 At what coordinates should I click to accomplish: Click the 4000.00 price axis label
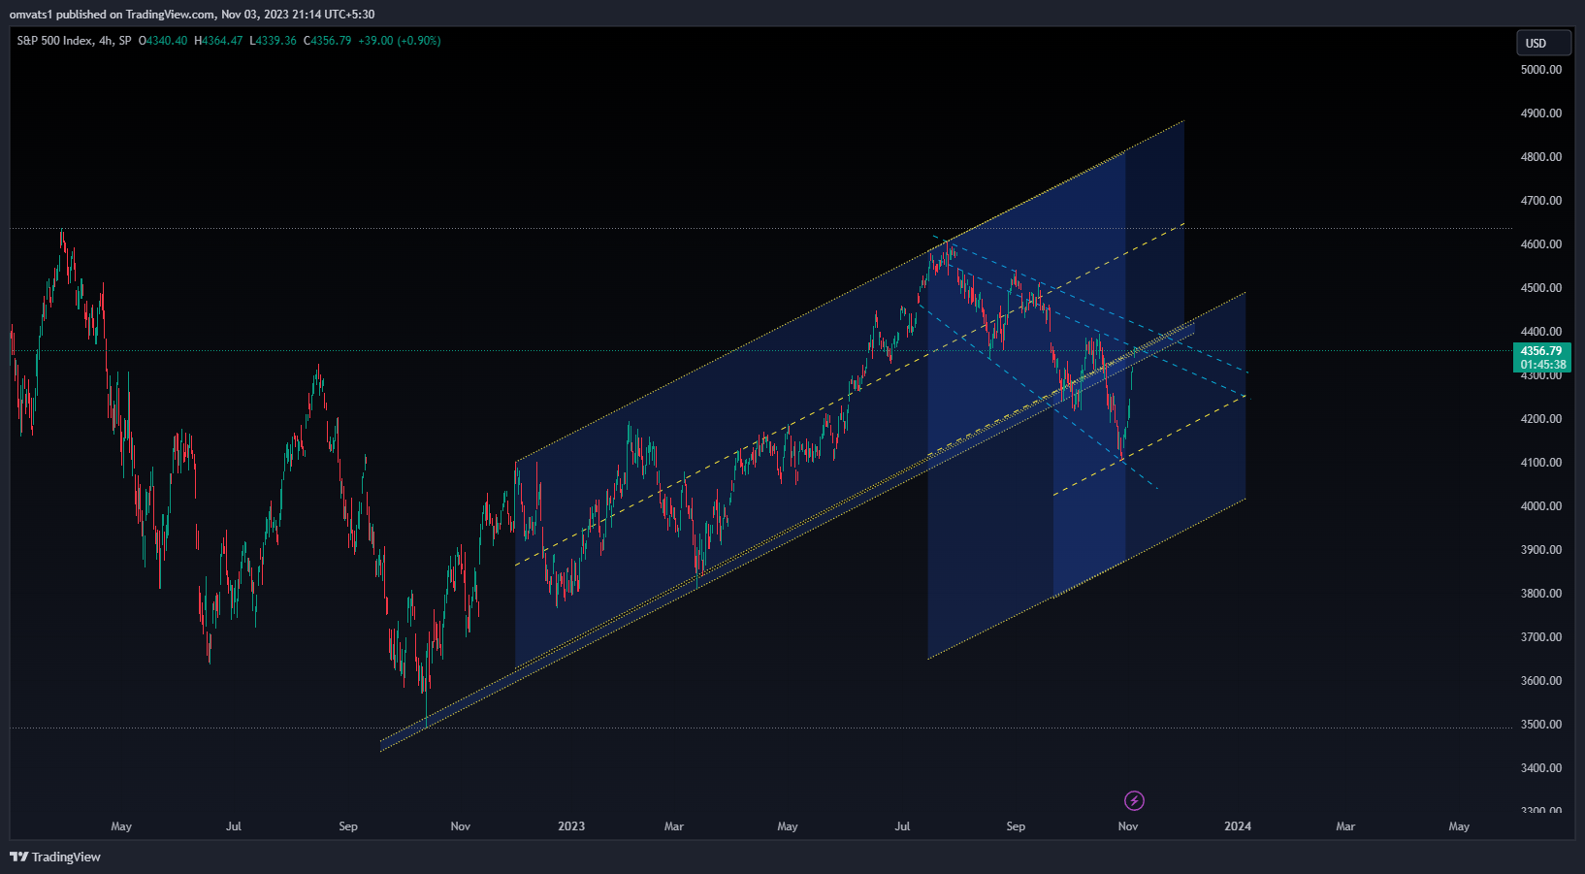pos(1541,506)
